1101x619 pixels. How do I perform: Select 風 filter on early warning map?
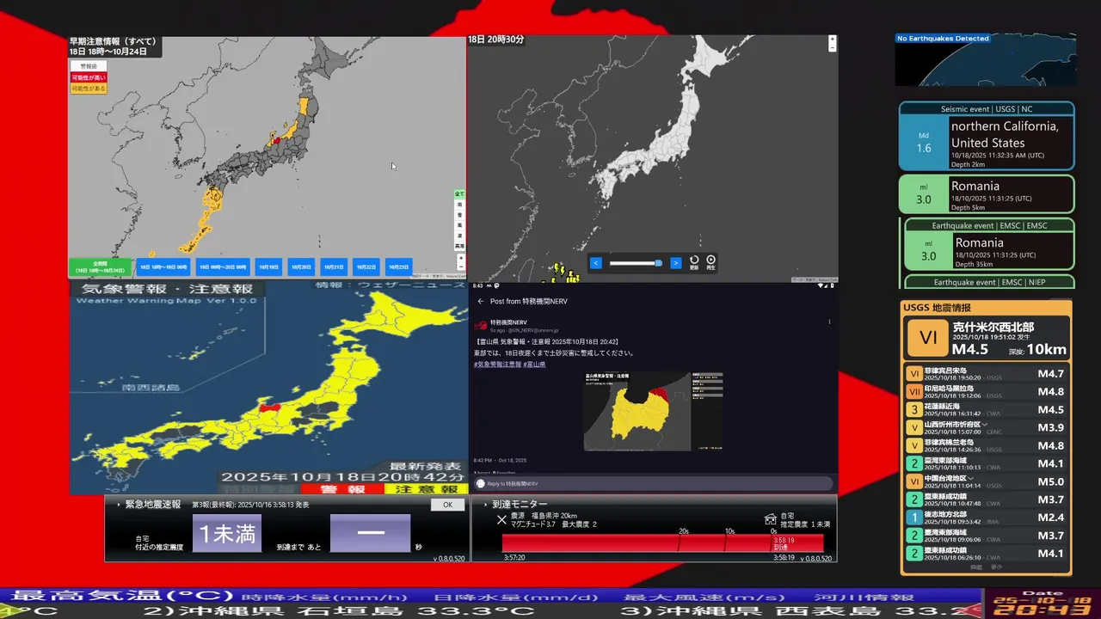click(x=459, y=225)
